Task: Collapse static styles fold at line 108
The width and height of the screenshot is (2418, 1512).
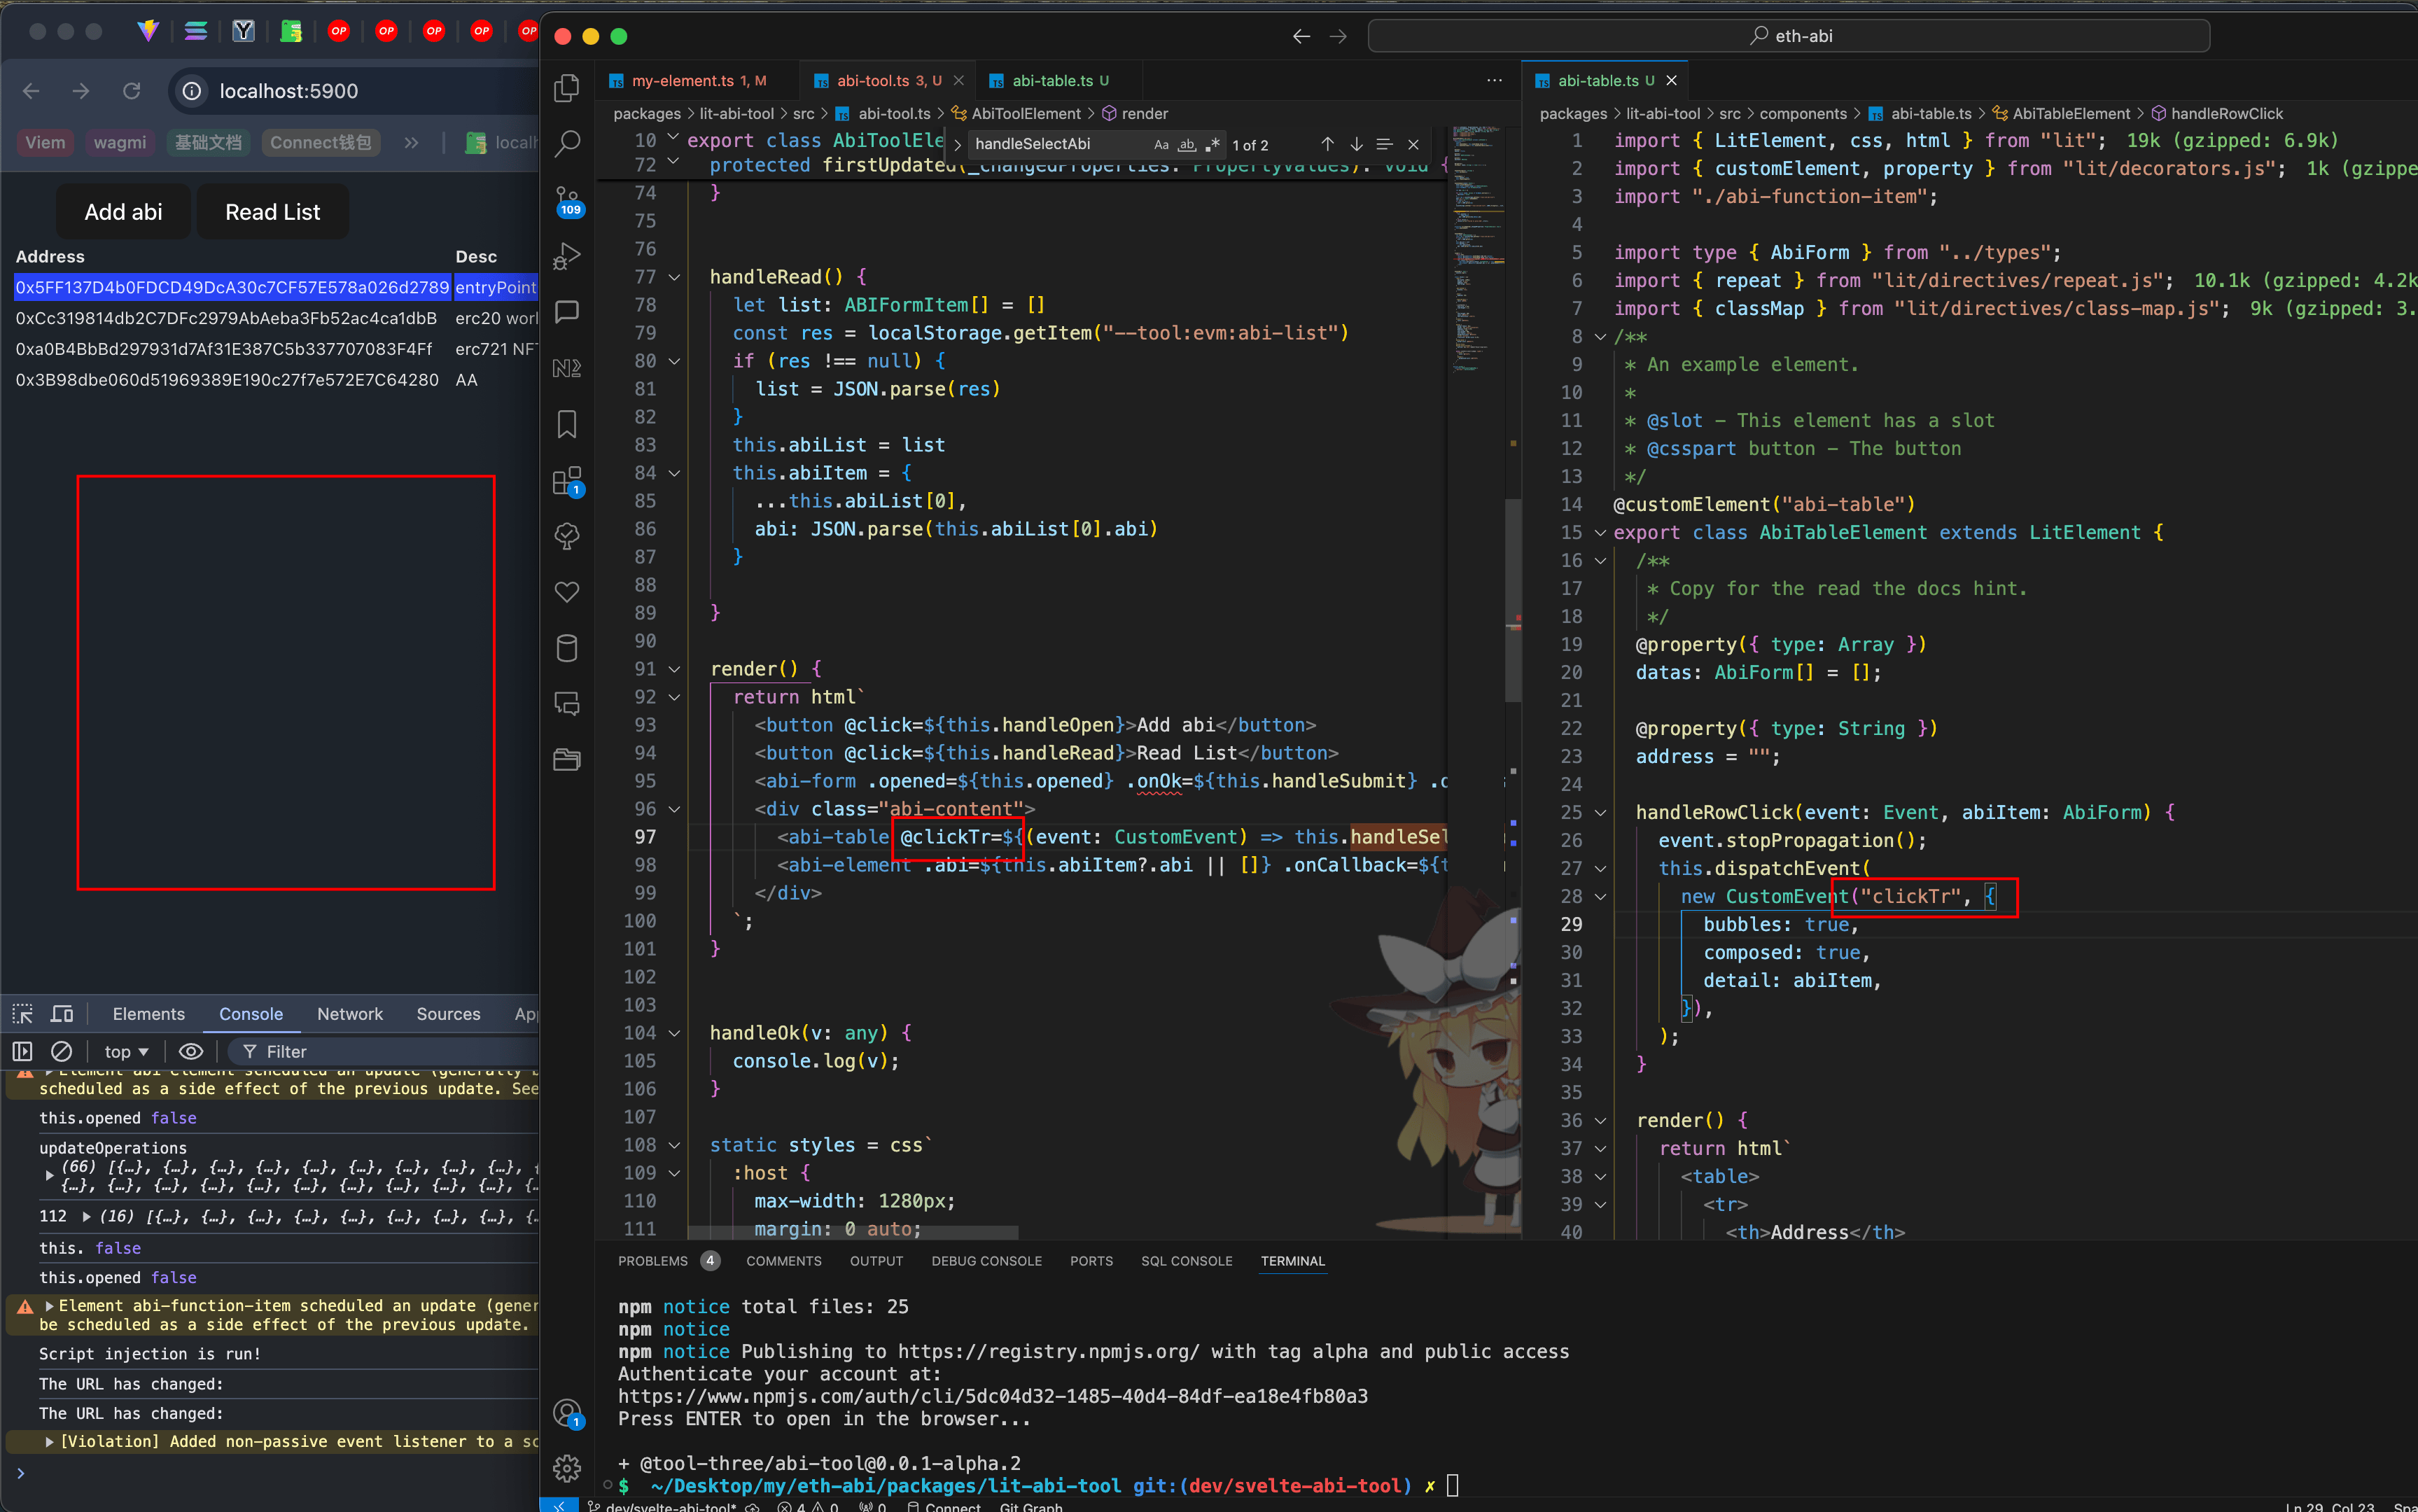Action: (x=674, y=1145)
